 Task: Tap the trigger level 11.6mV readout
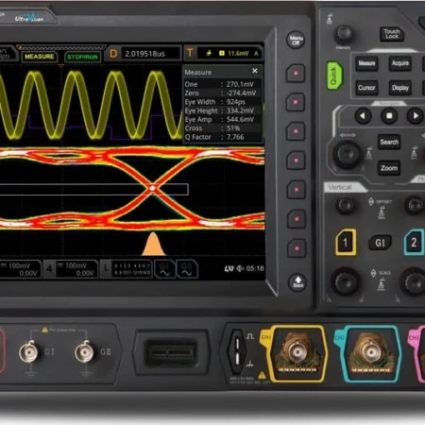click(238, 54)
